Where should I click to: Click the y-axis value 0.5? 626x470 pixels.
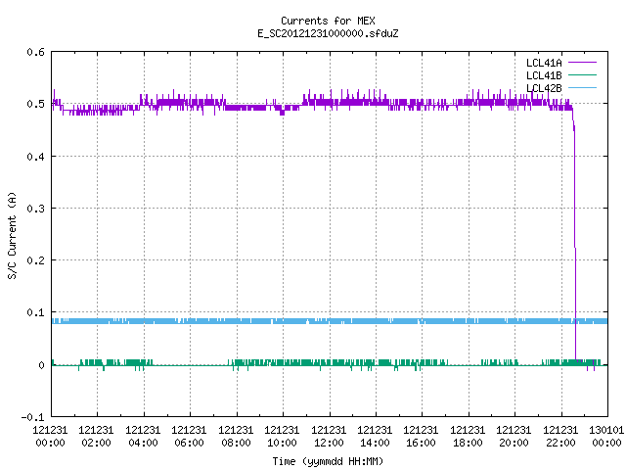(x=35, y=104)
